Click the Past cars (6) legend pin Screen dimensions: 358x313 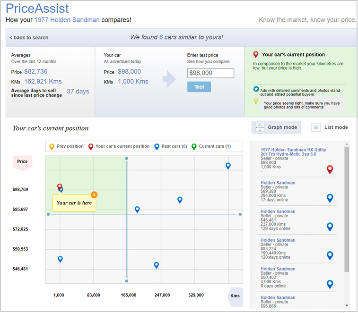pos(157,146)
